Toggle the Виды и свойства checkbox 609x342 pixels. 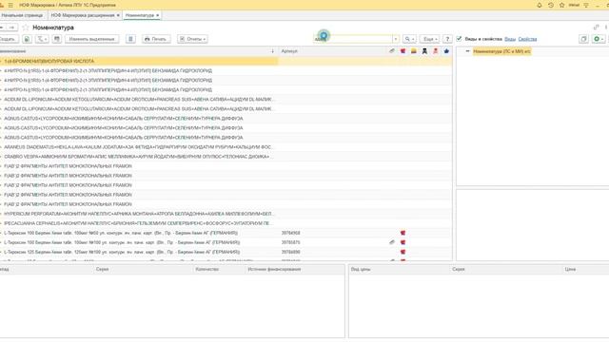pyautogui.click(x=459, y=39)
